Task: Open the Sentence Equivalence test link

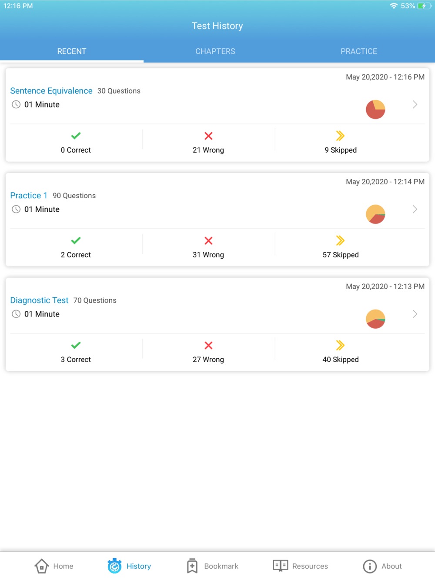Action: [x=51, y=90]
